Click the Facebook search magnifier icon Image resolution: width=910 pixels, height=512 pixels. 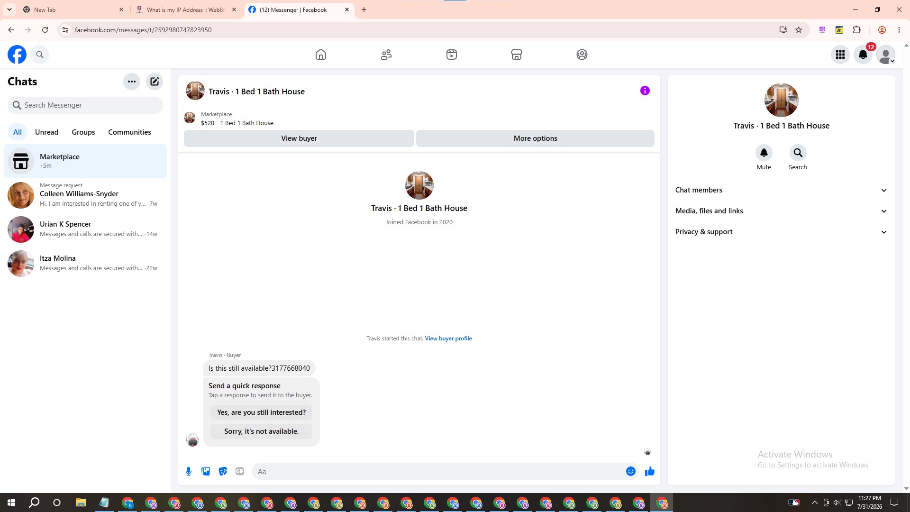tap(40, 55)
